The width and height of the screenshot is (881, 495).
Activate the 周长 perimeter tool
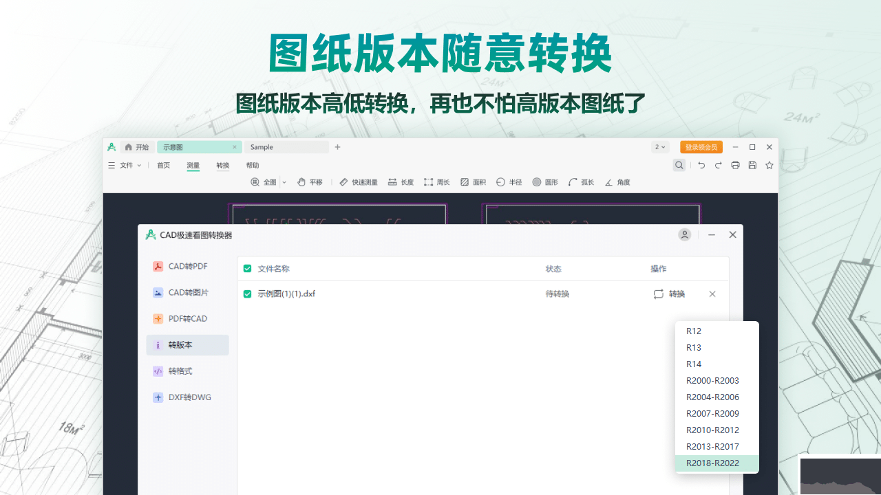436,181
